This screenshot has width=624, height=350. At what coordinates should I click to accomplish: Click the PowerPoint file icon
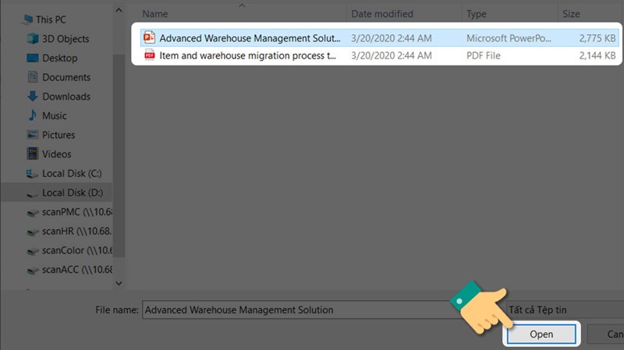[x=148, y=37]
